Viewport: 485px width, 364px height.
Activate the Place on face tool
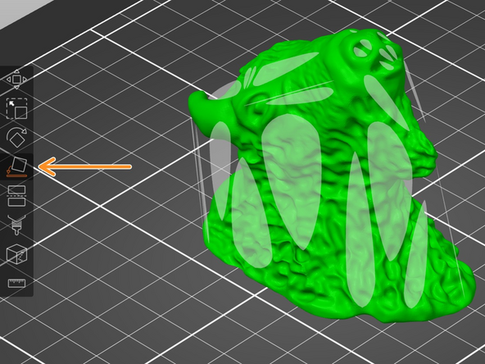(17, 166)
